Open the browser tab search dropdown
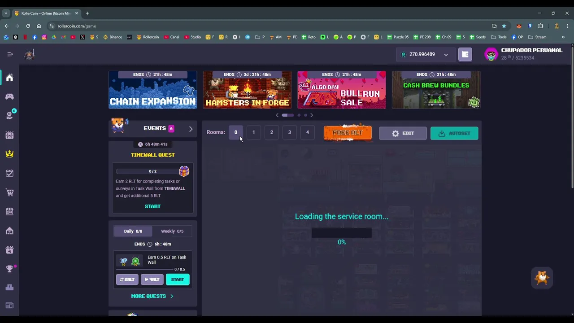 click(x=6, y=13)
